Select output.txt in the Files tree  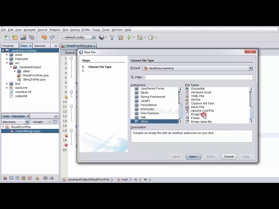21,96
